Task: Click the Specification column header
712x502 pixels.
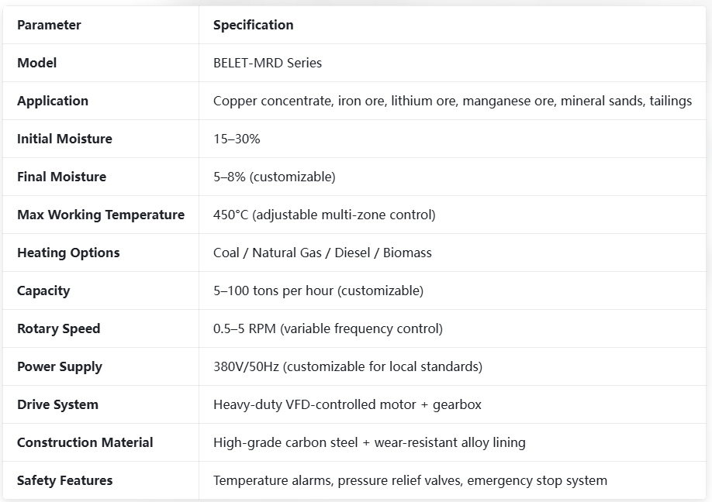Action: pyautogui.click(x=254, y=25)
